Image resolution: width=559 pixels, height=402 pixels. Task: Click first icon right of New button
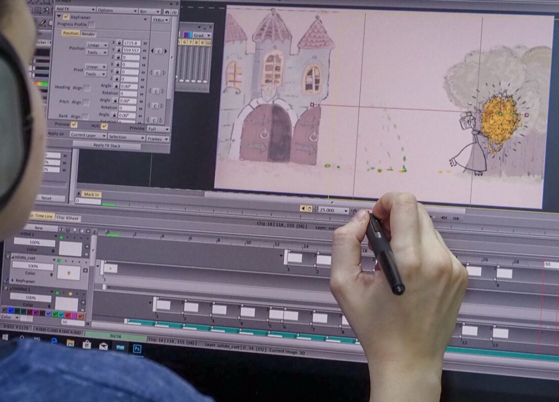[x=61, y=229]
